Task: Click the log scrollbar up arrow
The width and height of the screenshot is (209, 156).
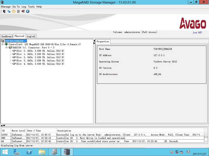Action: tap(206, 135)
